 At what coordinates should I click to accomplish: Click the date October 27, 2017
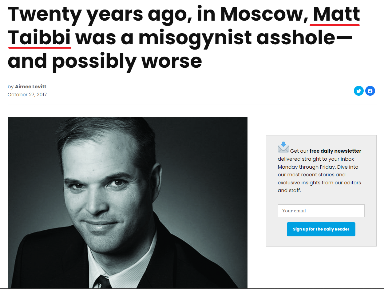(27, 94)
